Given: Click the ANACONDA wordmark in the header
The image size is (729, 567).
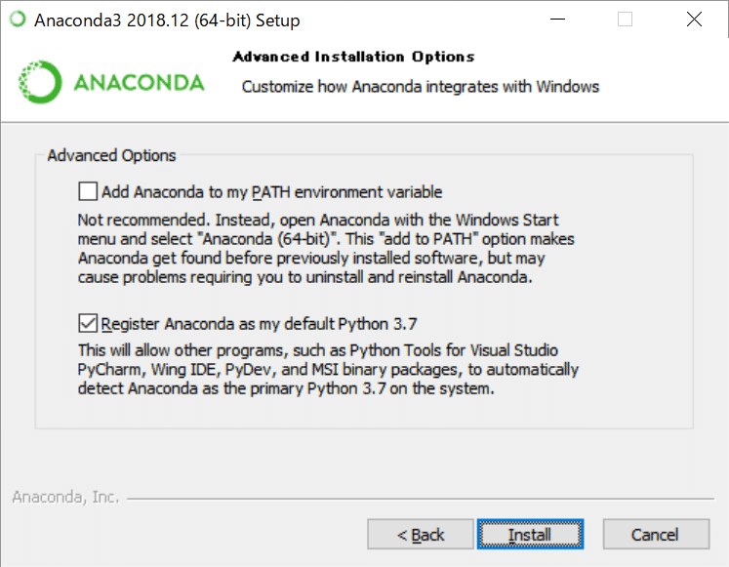Looking at the screenshot, I should (139, 82).
